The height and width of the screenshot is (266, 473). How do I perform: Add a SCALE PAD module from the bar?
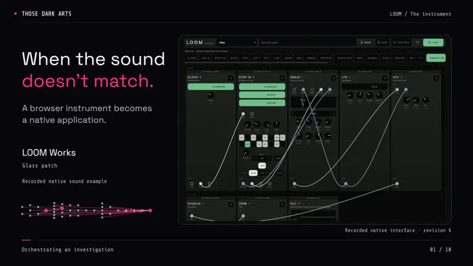tap(345, 58)
